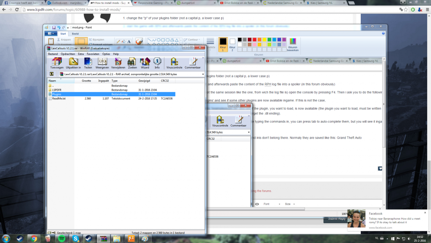Open Skype from the taskbar

[76, 239]
